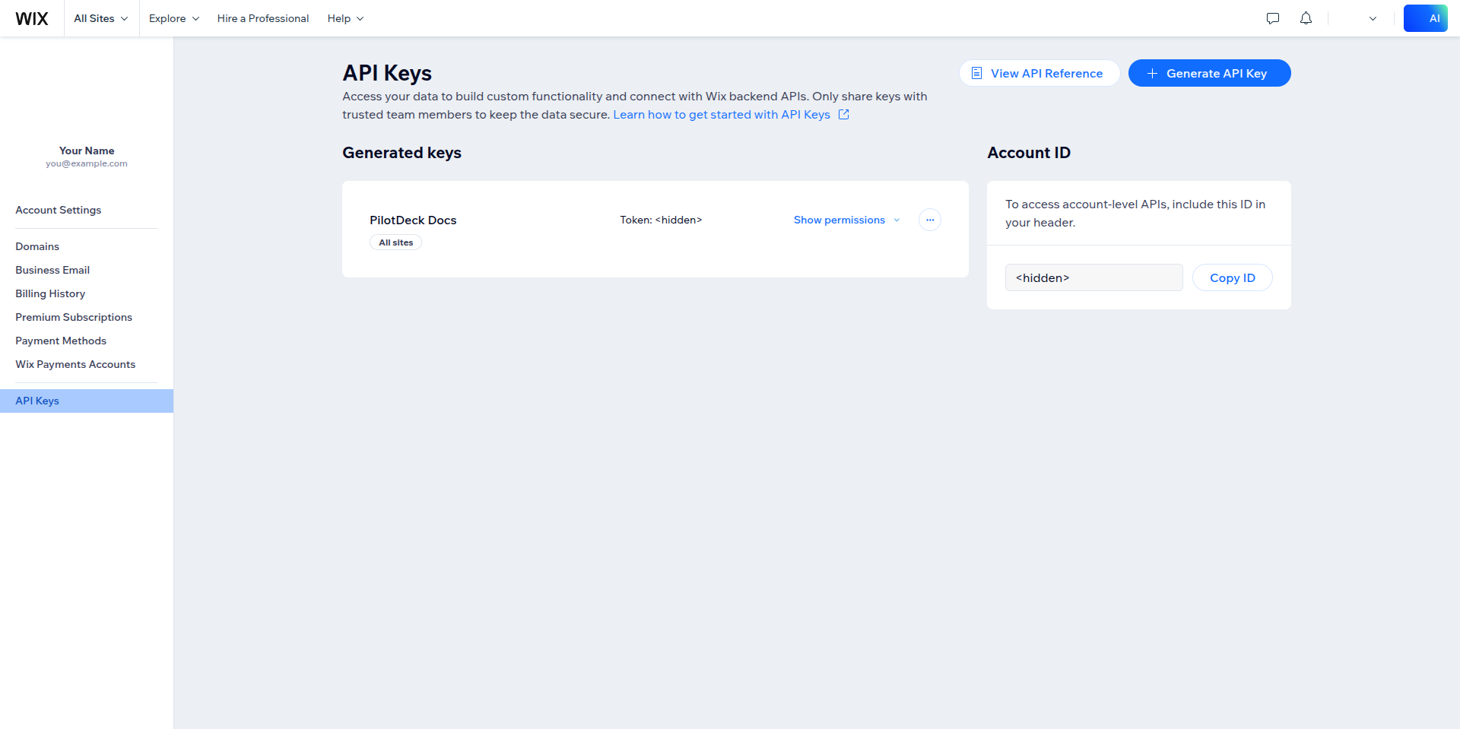The width and height of the screenshot is (1460, 729).
Task: Open the notifications bell
Action: [1306, 18]
